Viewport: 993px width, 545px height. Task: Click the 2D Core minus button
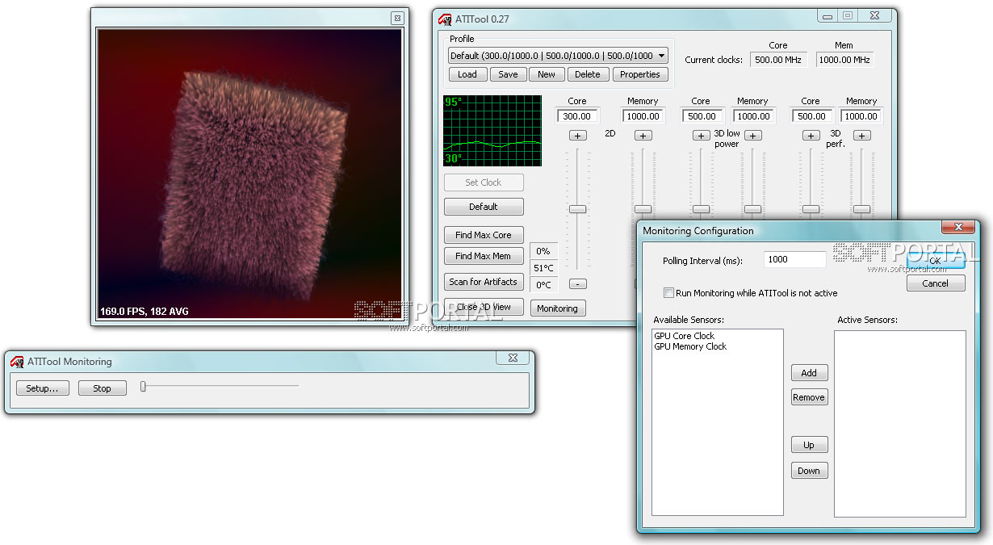577,283
